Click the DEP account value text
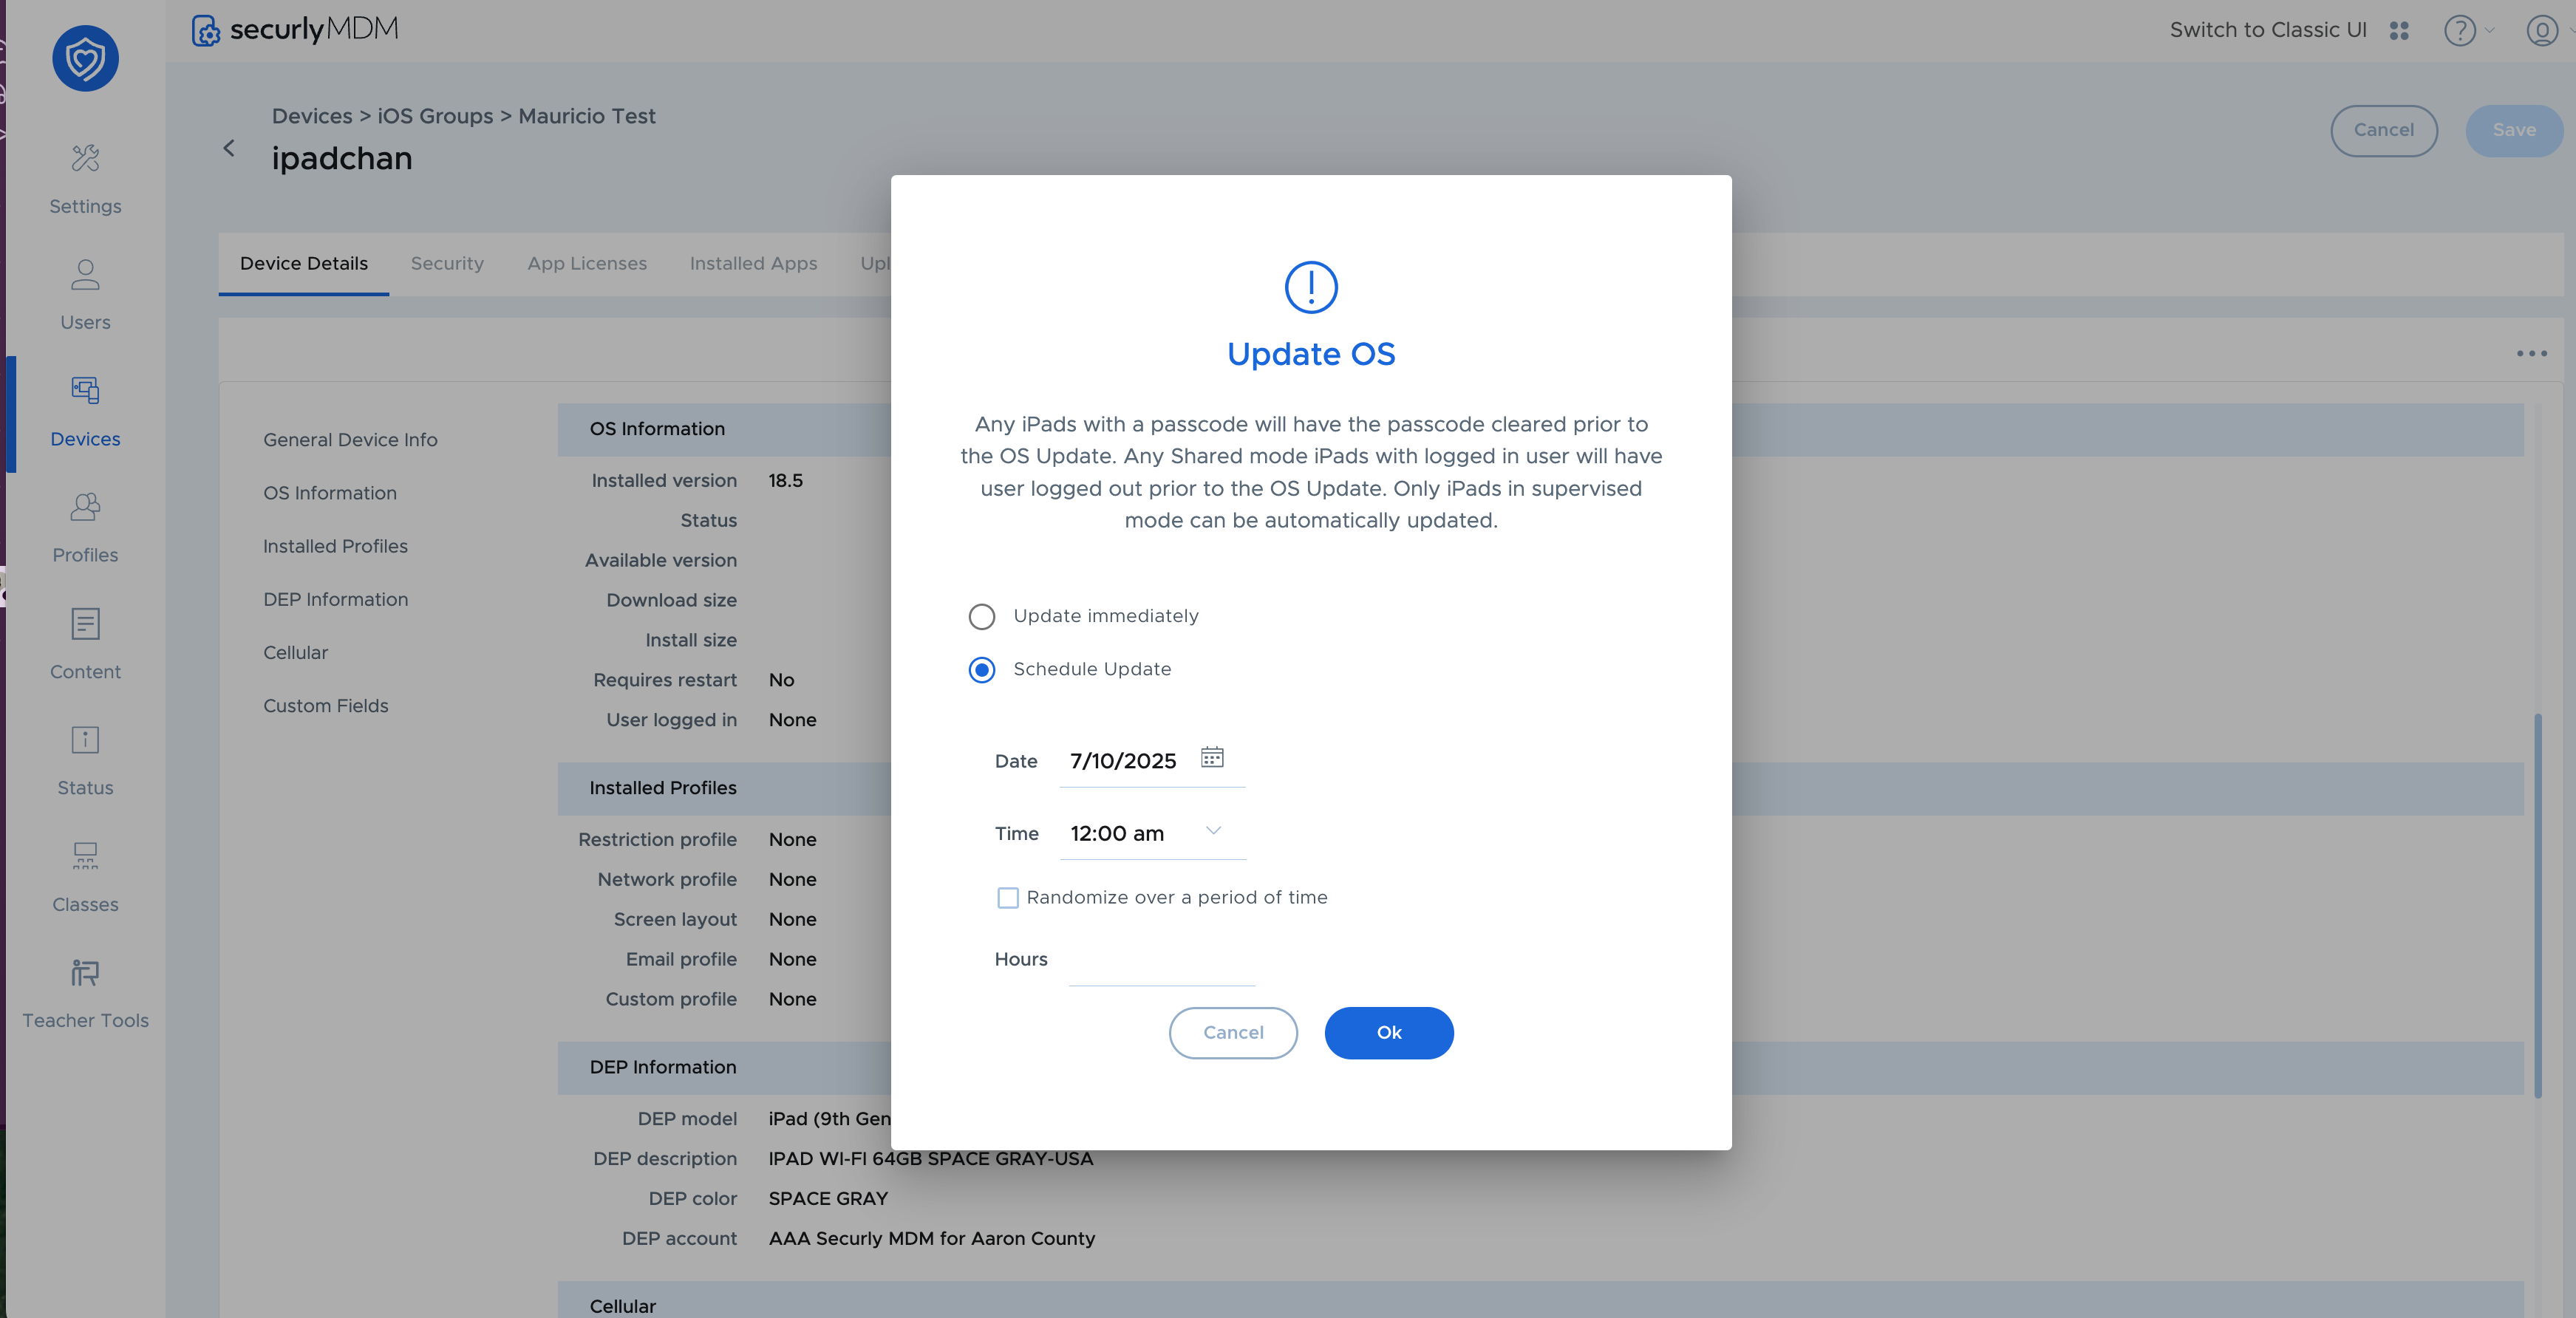Image resolution: width=2576 pixels, height=1318 pixels. tap(931, 1239)
